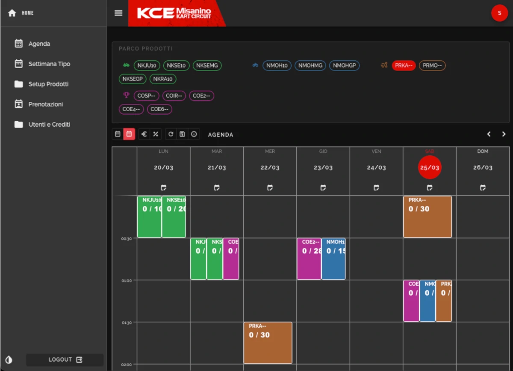The height and width of the screenshot is (371, 513).
Task: Toggle dark mode with the contrast icon
Action: [9, 359]
